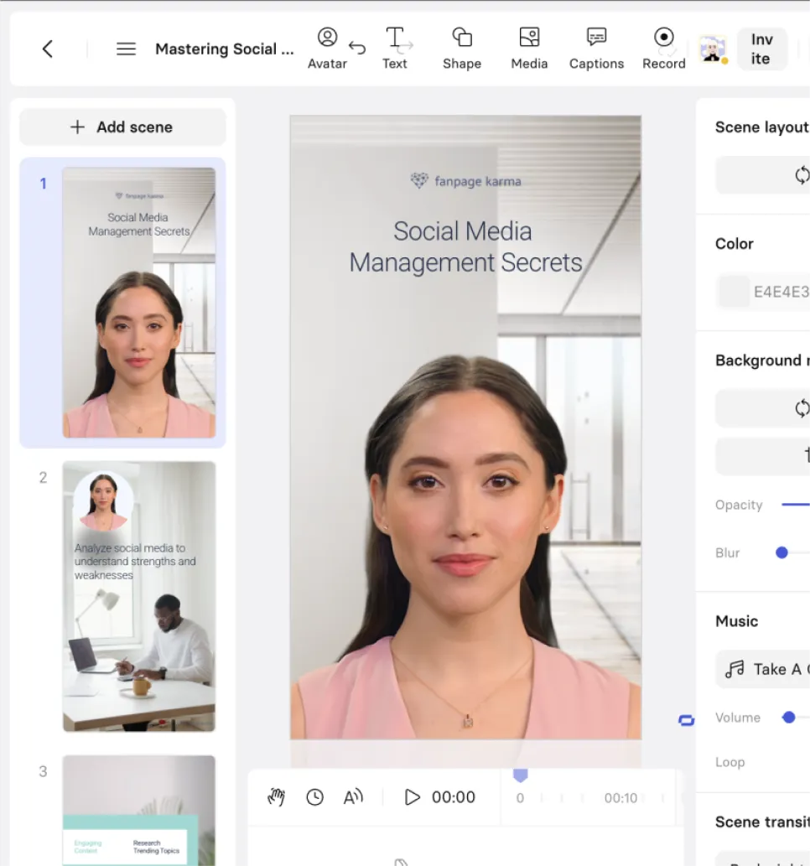Toggle the Scene layout refresh option

[x=801, y=174]
